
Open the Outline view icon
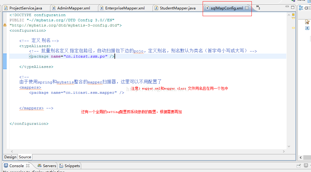click(301, 8)
